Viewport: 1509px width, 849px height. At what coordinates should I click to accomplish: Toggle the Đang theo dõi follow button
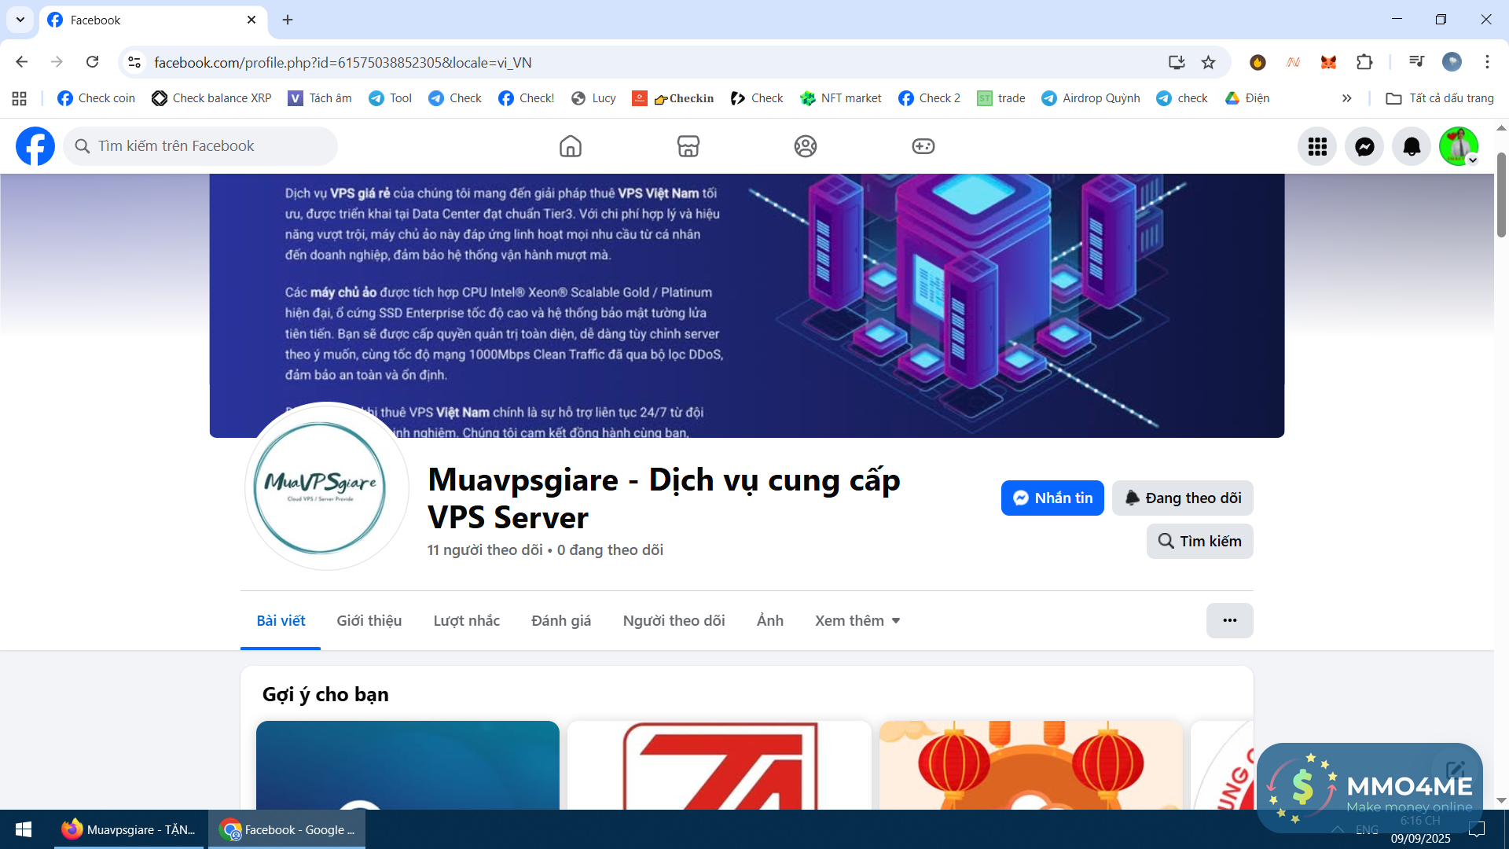(1182, 498)
